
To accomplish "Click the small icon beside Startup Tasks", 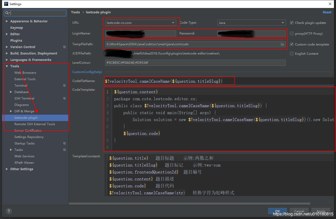I will tap(64, 143).
